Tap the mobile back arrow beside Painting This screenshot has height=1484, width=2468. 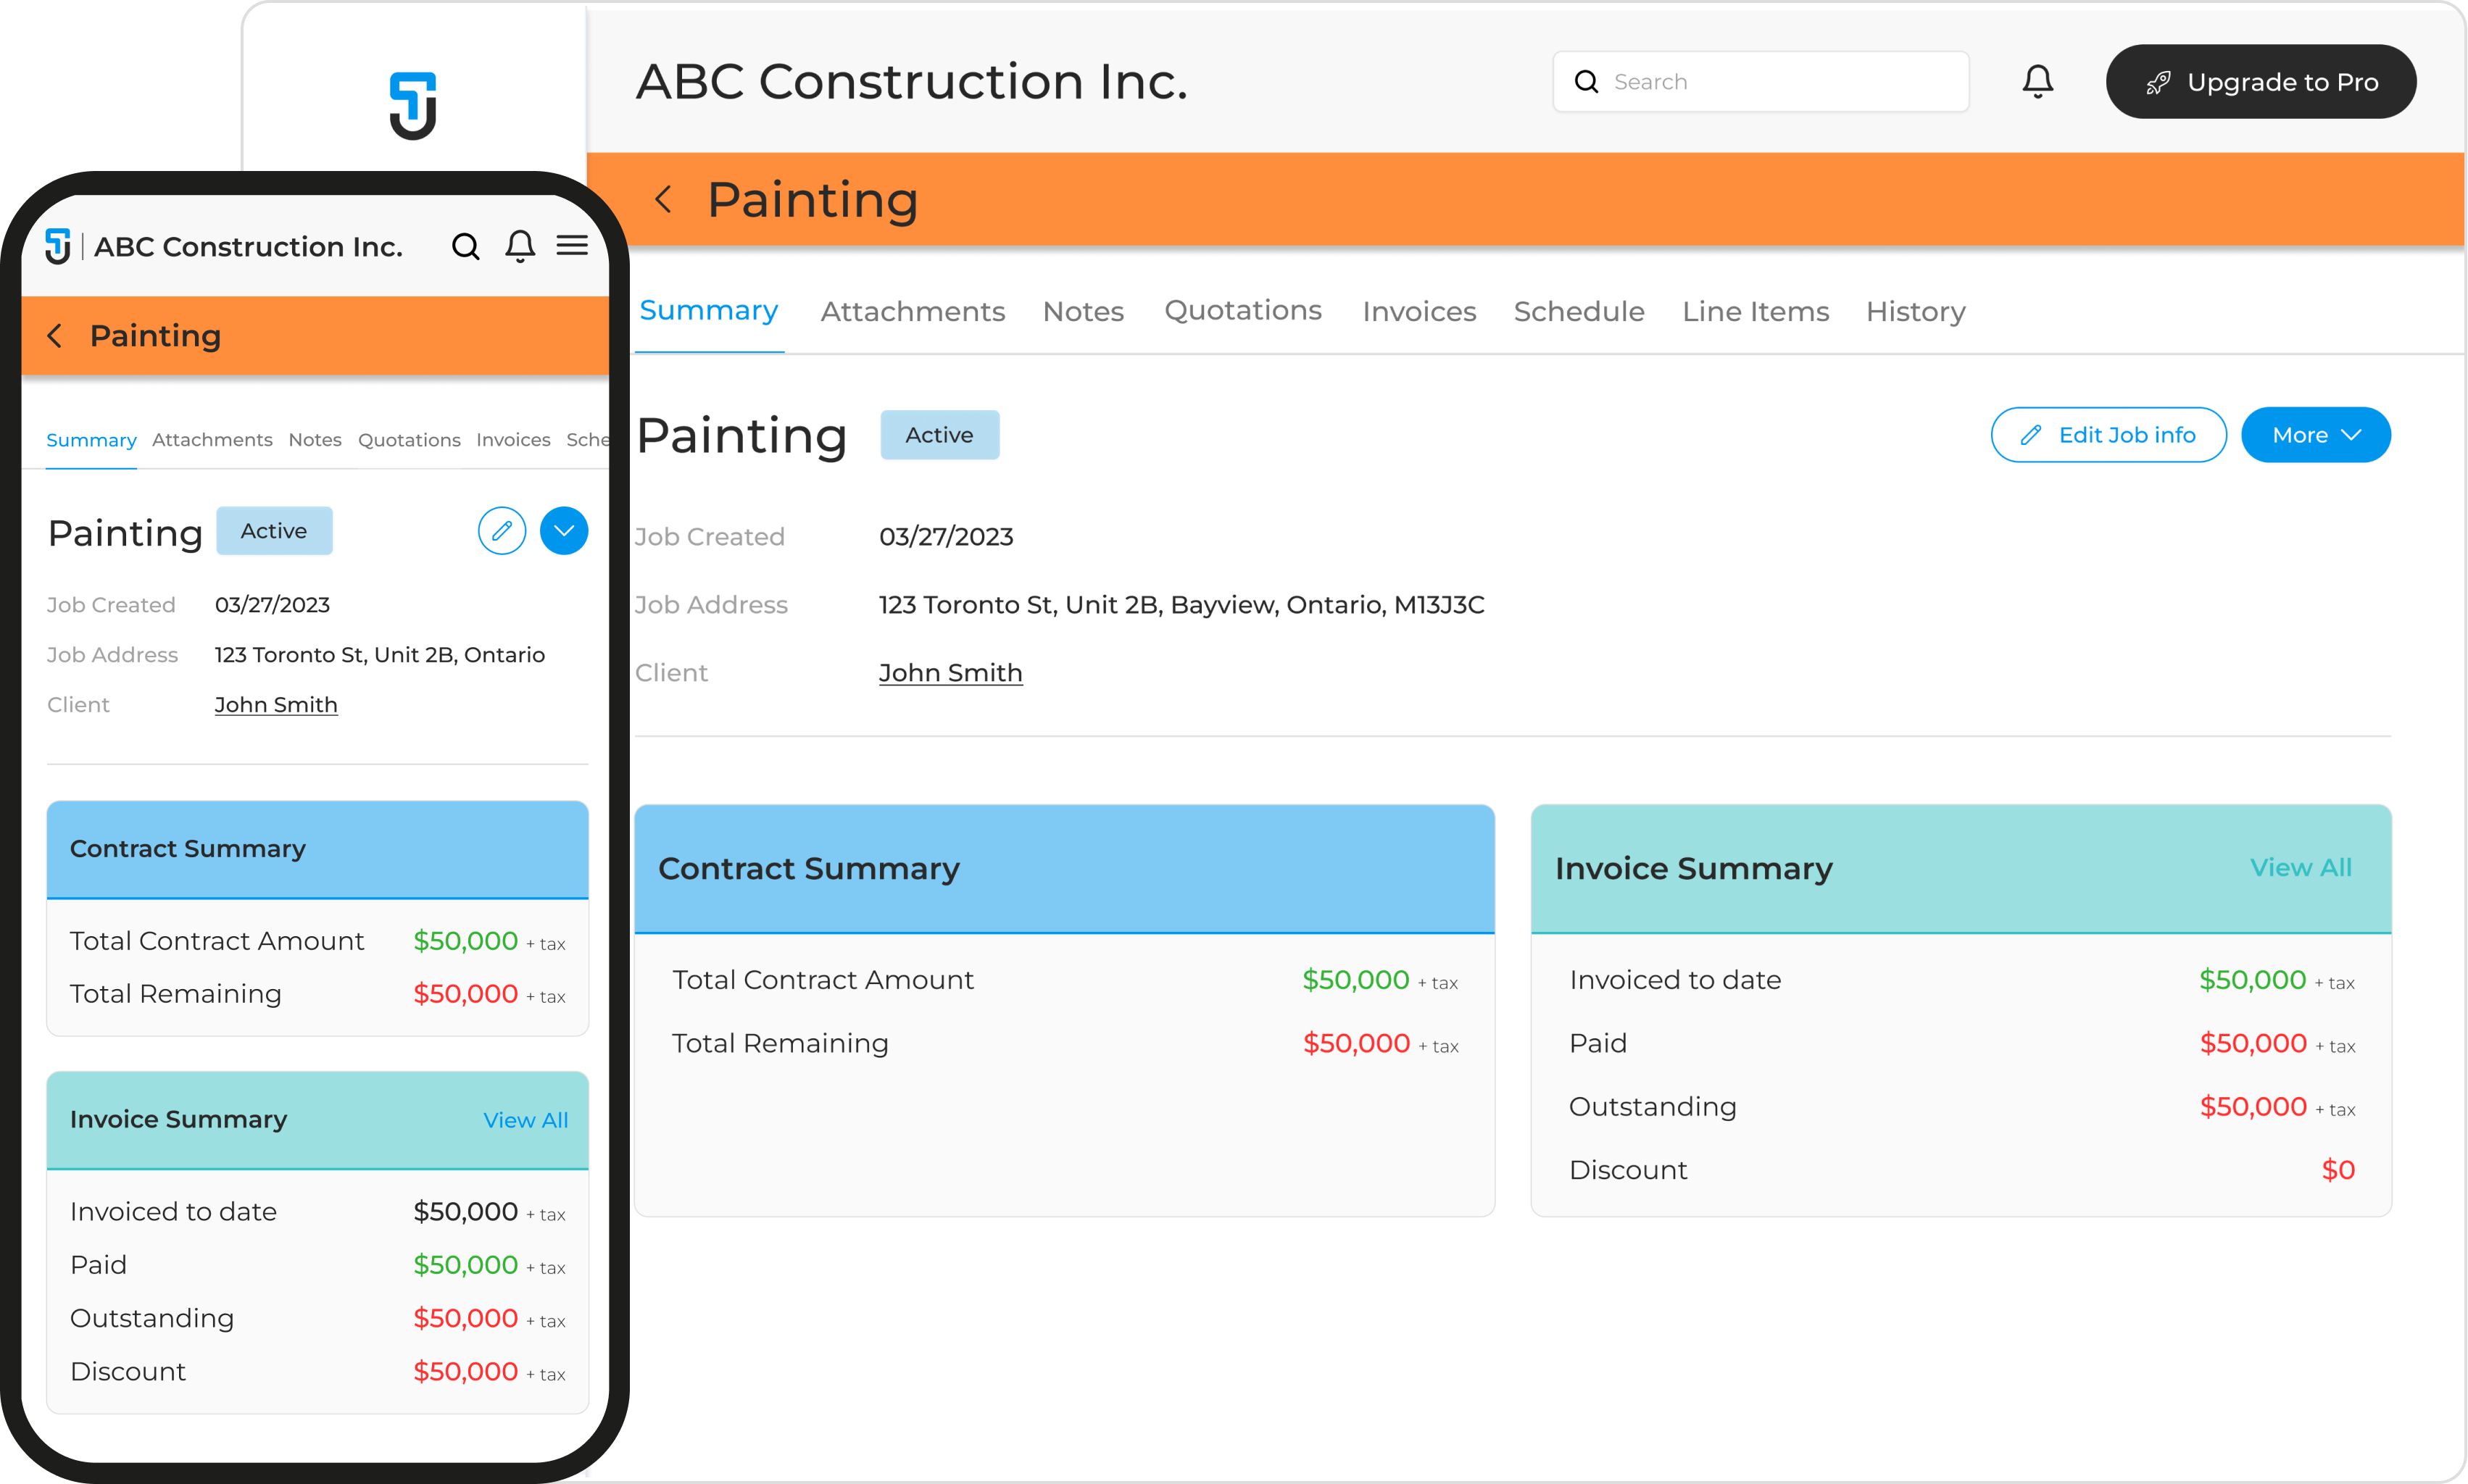[x=55, y=336]
